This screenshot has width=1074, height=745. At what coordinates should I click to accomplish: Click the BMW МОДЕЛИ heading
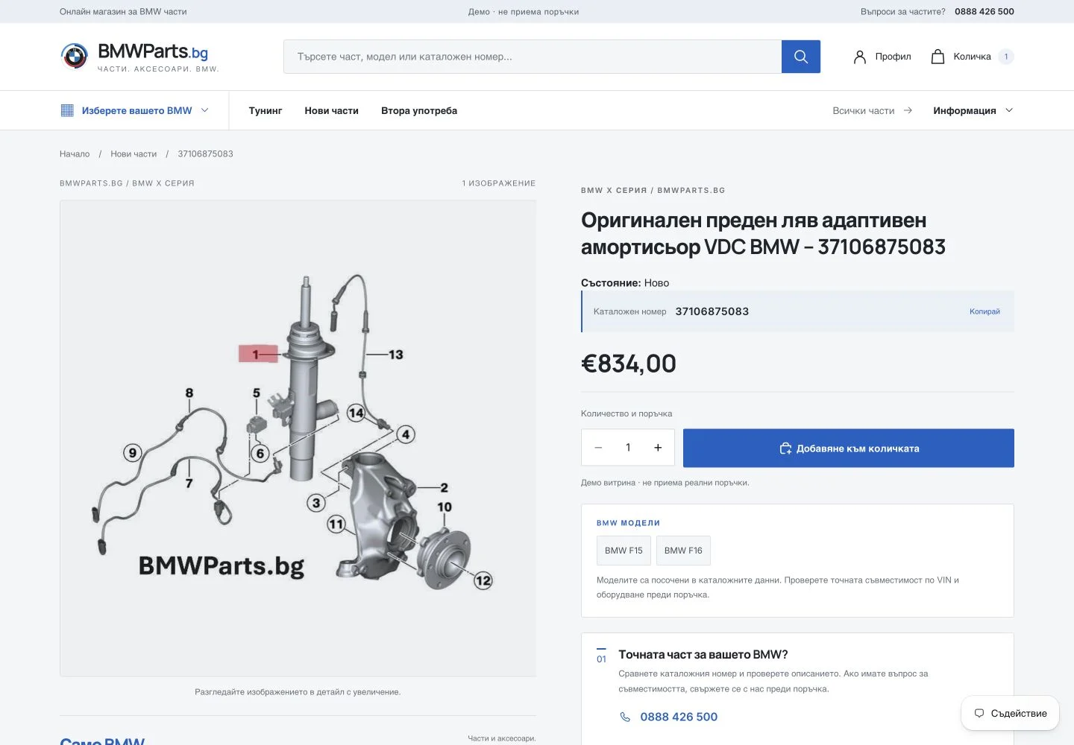click(628, 523)
